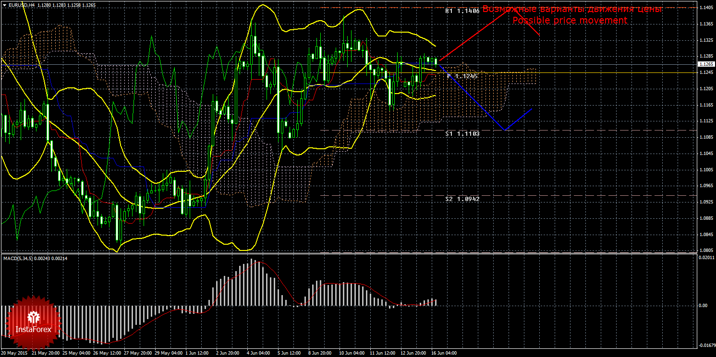
Task: Select the P 1.1245 pivot label
Action: pos(462,76)
